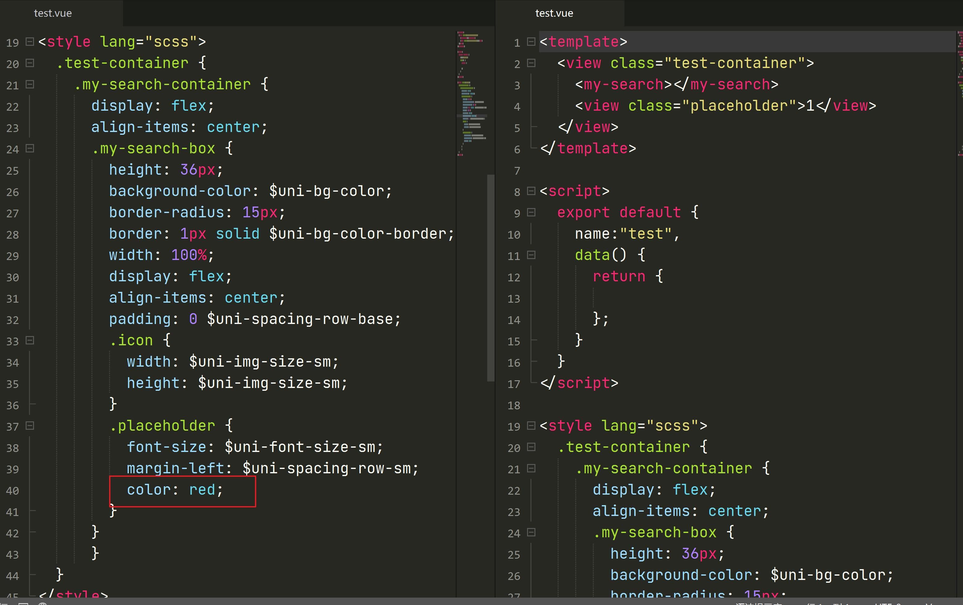Click 'background-color: $uni-bg-color;' at line 26 in left editor
Viewport: 963px width, 605px height.
pos(250,191)
